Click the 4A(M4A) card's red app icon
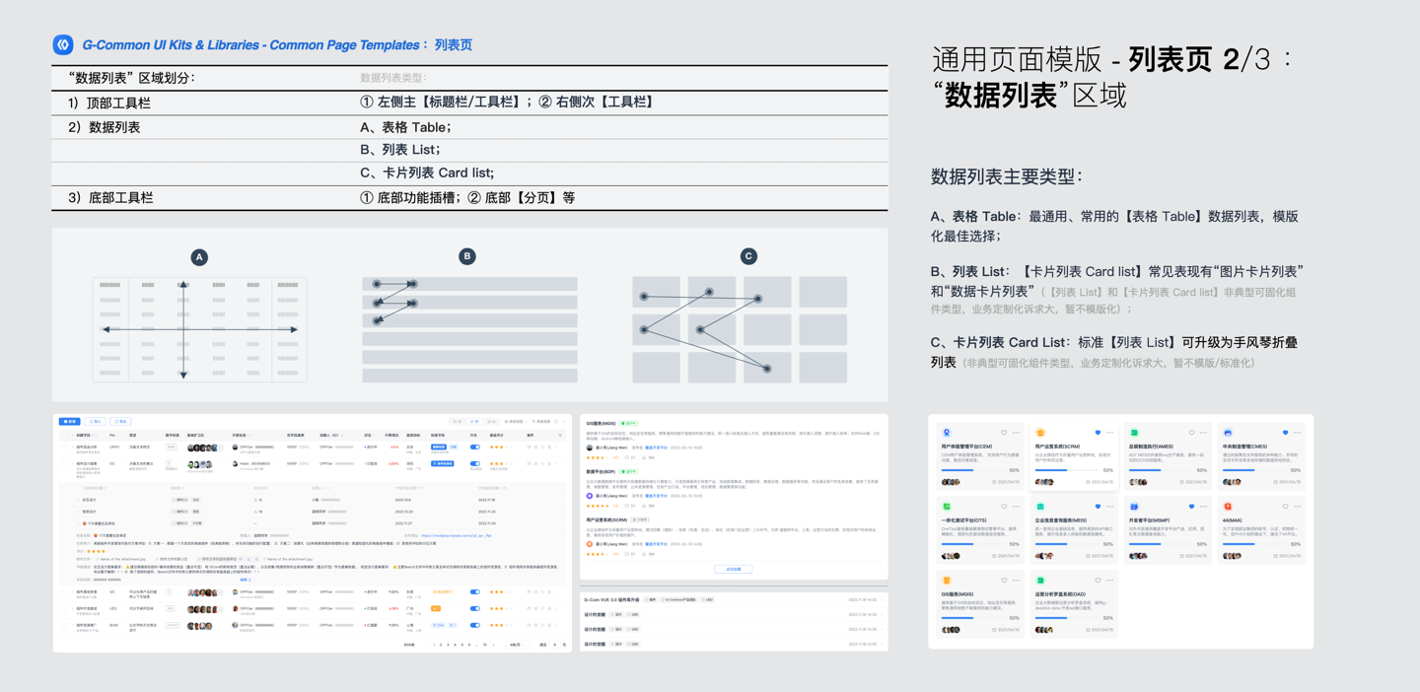Viewport: 1420px width, 692px height. click(x=1228, y=506)
